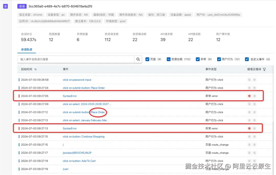Open the /product/66VCHSJNUP route link
The image size is (276, 175).
tap(77, 153)
